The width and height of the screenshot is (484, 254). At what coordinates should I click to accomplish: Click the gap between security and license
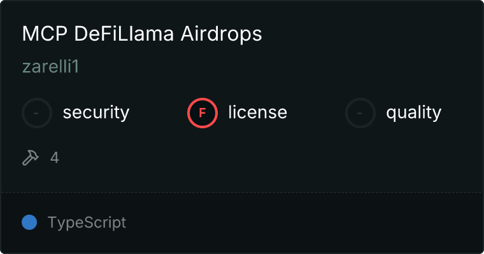pyautogui.click(x=158, y=113)
